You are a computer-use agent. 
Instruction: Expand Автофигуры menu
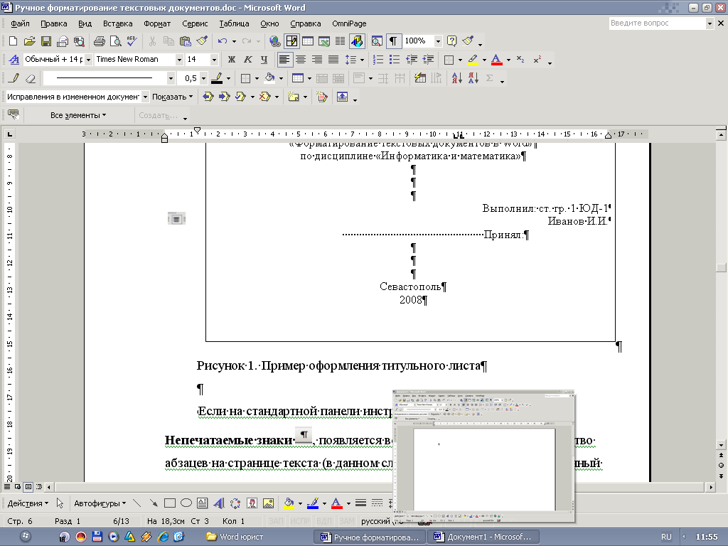pyautogui.click(x=100, y=503)
